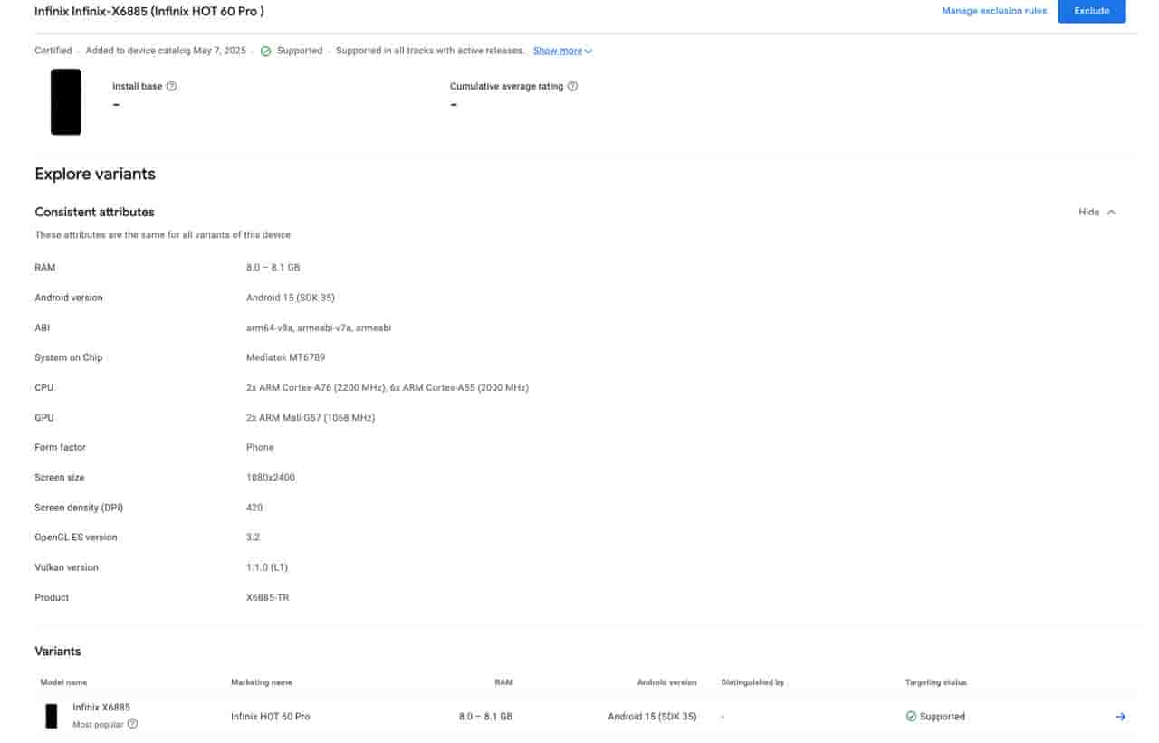Click the Install base help icon

(x=172, y=87)
